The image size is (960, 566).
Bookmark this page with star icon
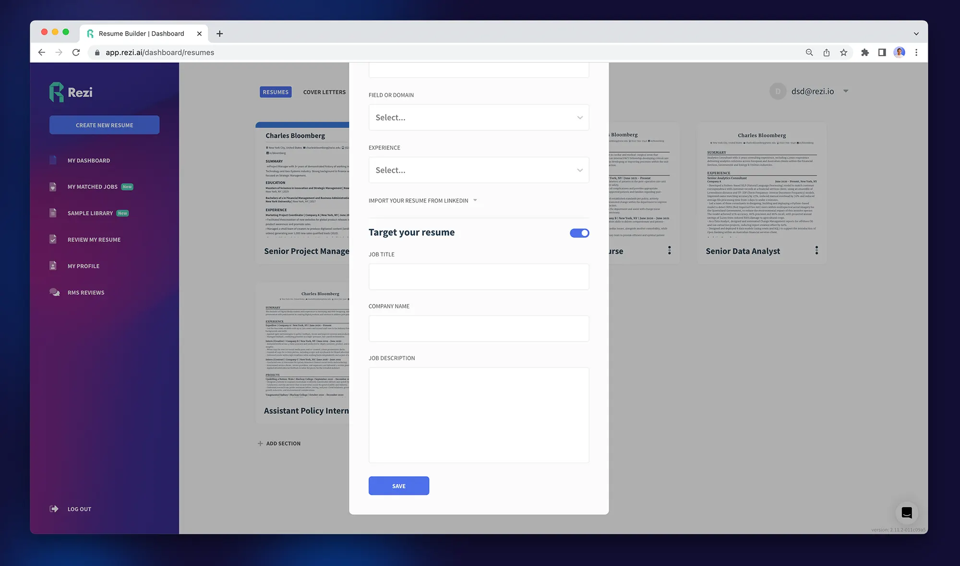point(844,52)
